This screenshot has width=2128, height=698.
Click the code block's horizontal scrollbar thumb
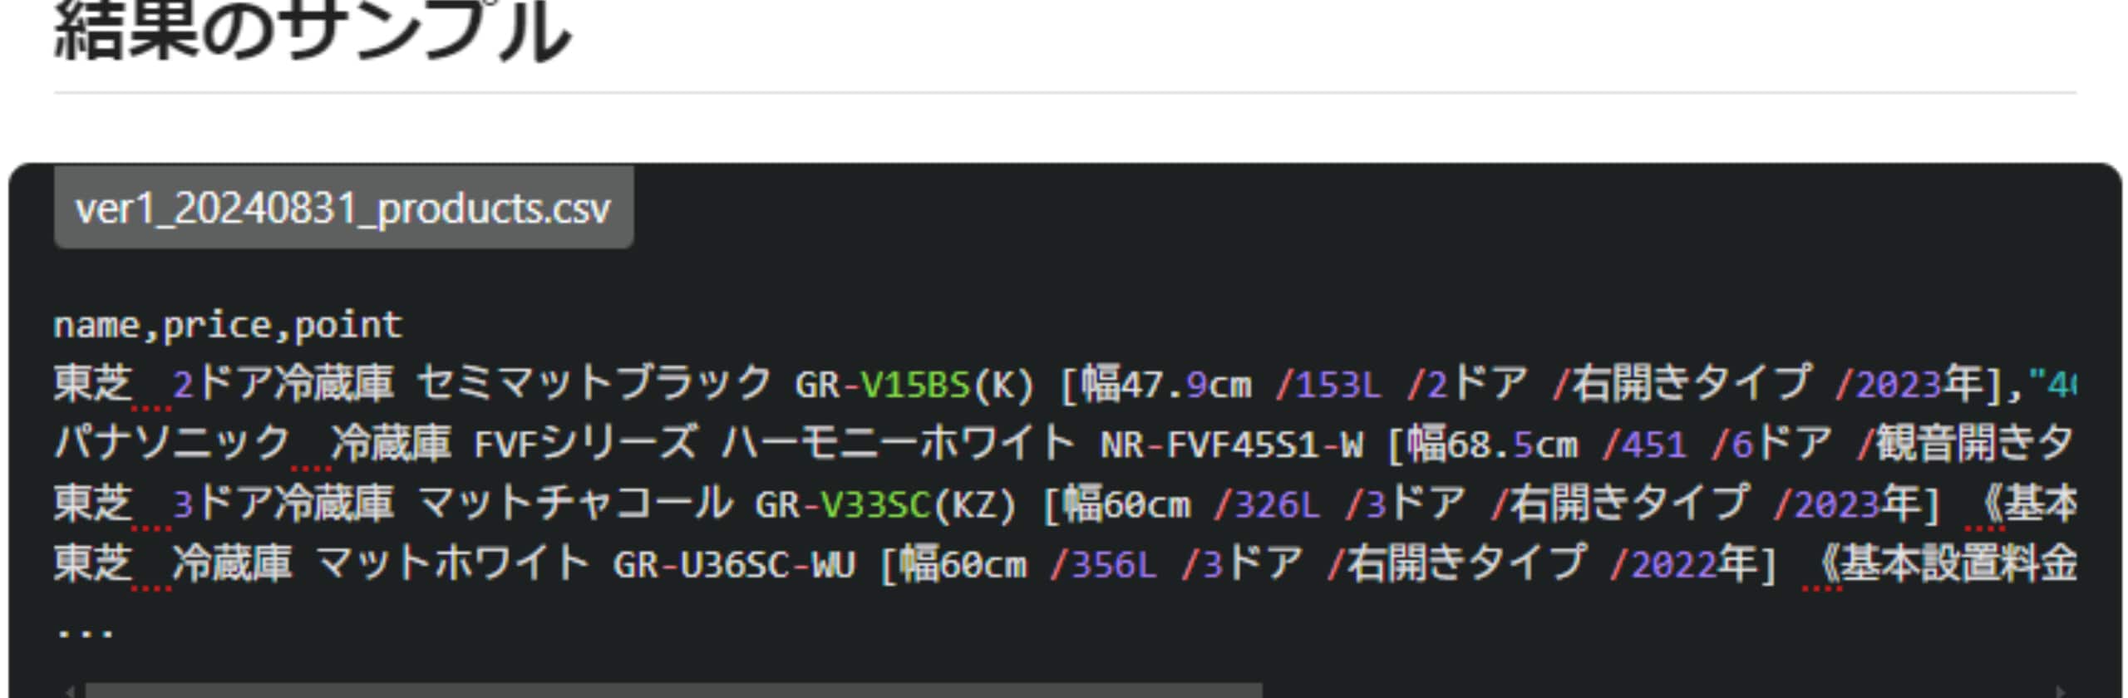[x=673, y=691]
